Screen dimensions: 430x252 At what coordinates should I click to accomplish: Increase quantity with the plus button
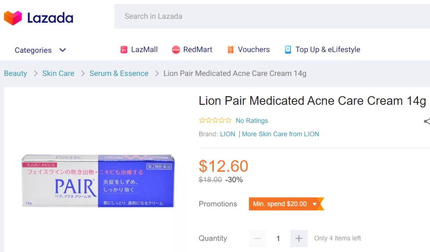pyautogui.click(x=299, y=239)
